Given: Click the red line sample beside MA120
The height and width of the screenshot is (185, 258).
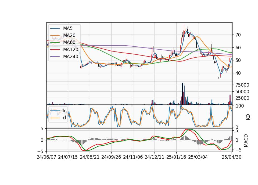Looking at the screenshot, I should pos(55,50).
